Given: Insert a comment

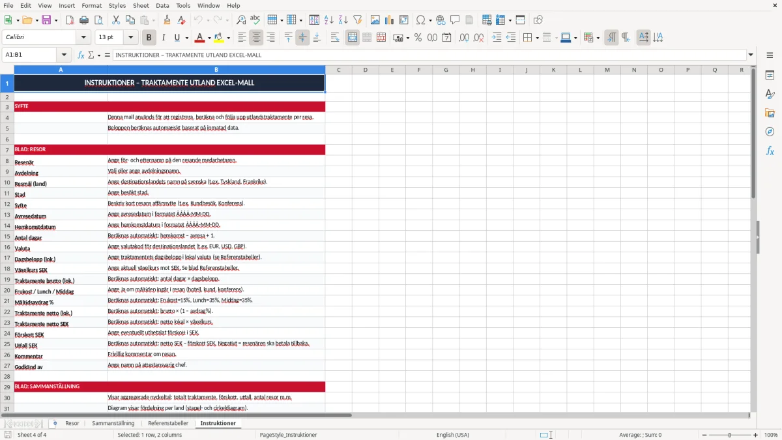Looking at the screenshot, I should point(455,20).
